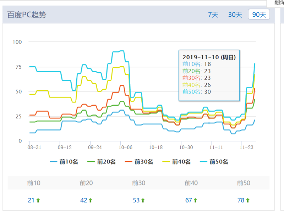Viewport: 284px width, 212px height.
Task: Click the y-axis label 50
Action: [19, 91]
